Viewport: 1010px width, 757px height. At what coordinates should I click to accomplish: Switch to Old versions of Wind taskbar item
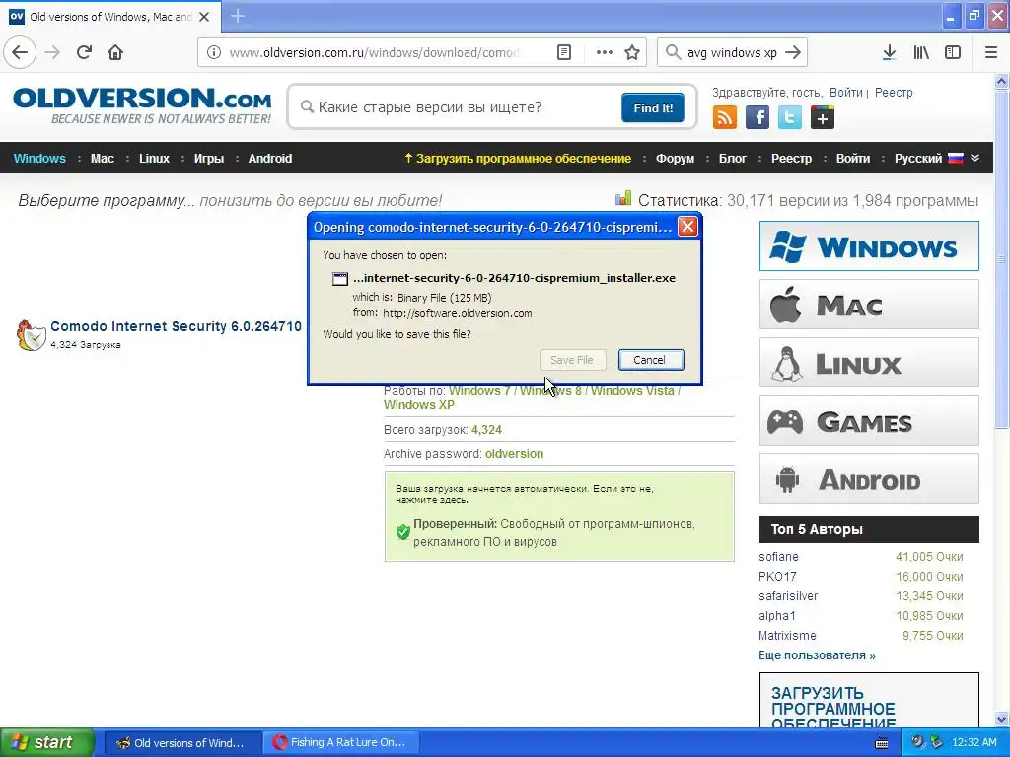[182, 742]
